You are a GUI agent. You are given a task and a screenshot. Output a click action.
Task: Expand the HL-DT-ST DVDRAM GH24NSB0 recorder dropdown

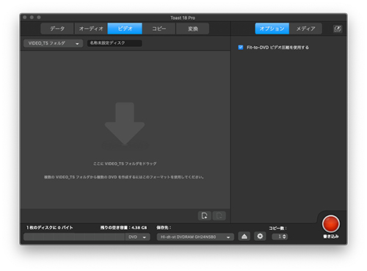(x=195, y=237)
